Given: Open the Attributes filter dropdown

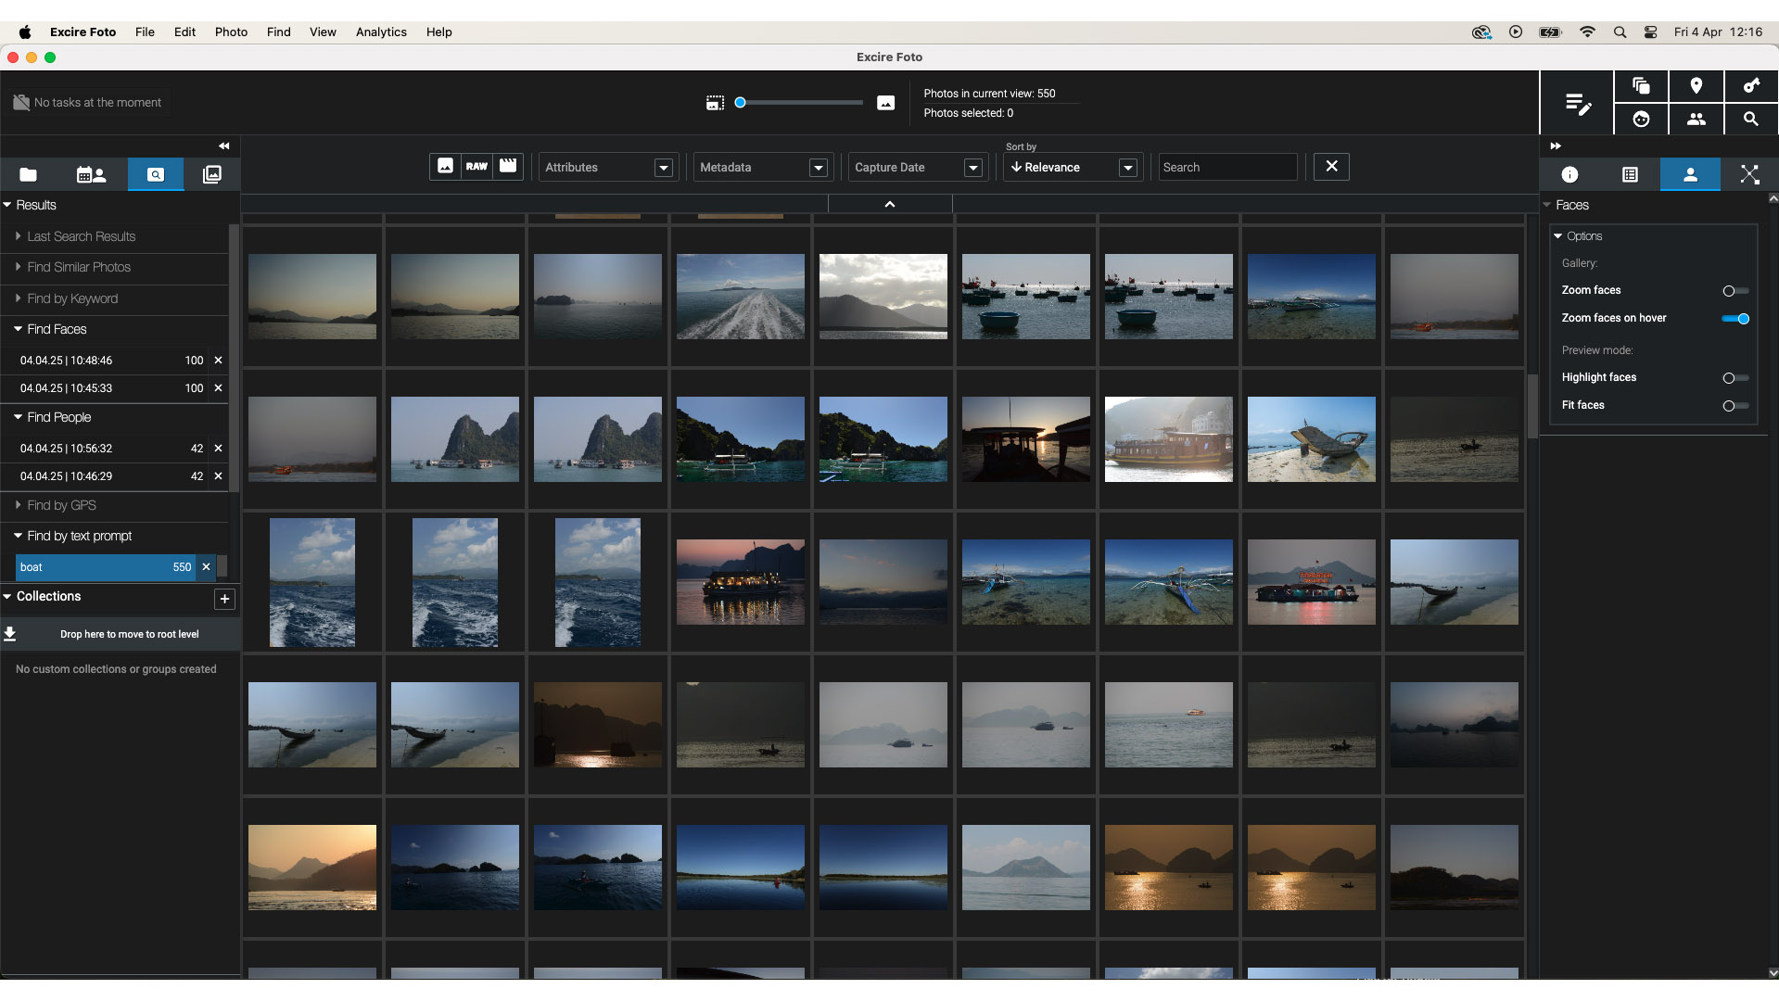Looking at the screenshot, I should [608, 167].
